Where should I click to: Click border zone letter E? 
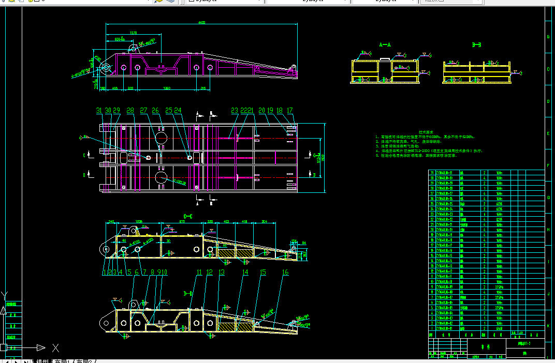(x=548, y=133)
